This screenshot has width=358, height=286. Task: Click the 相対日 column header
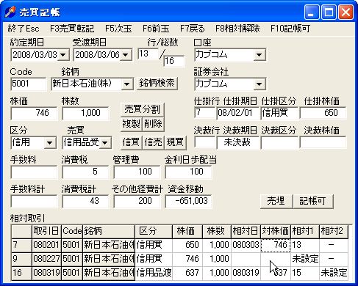pyautogui.click(x=246, y=231)
